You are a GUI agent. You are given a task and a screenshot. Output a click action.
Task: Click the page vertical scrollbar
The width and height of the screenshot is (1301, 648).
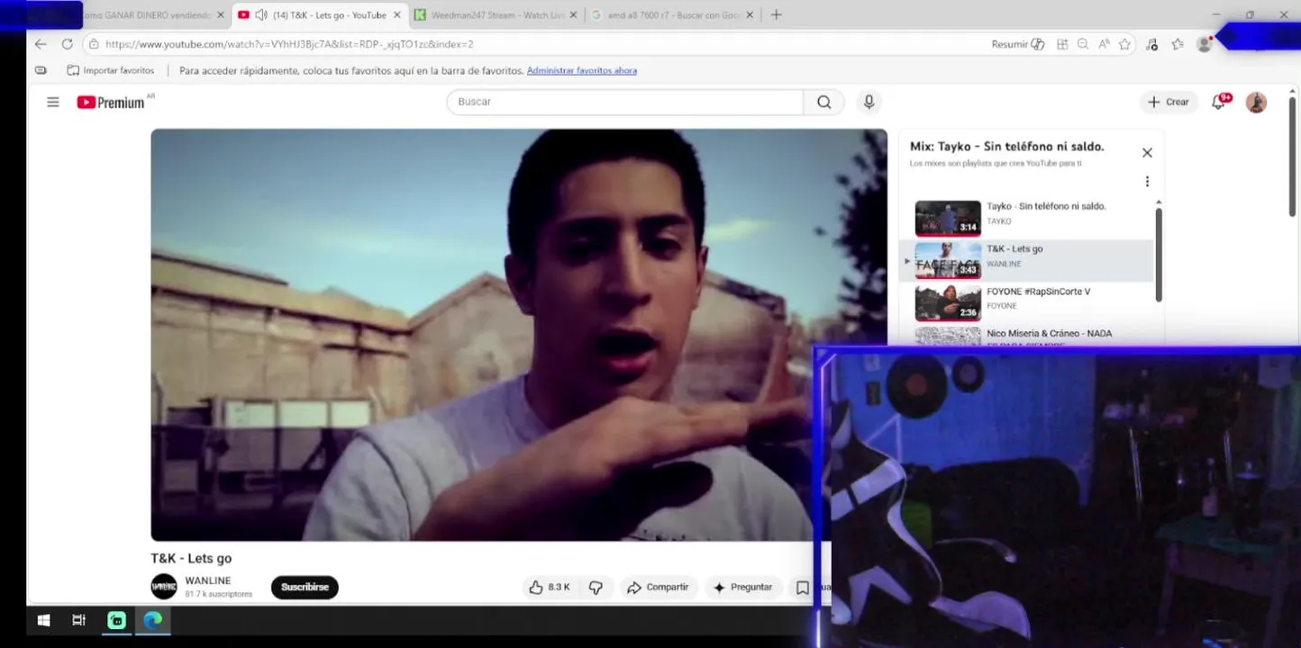coord(1291,155)
